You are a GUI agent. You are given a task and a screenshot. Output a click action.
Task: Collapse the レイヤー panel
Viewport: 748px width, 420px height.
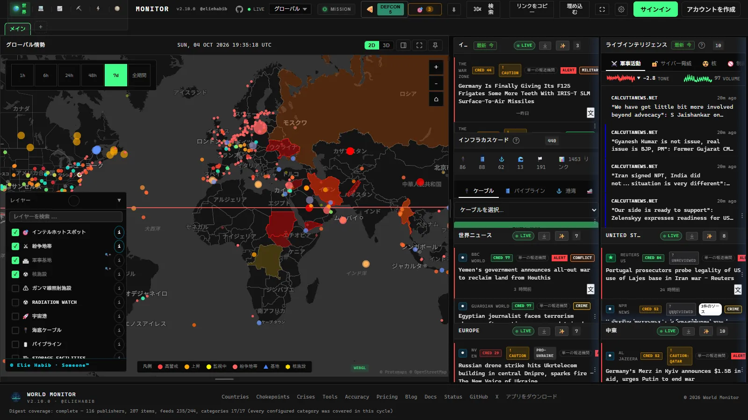[119, 200]
